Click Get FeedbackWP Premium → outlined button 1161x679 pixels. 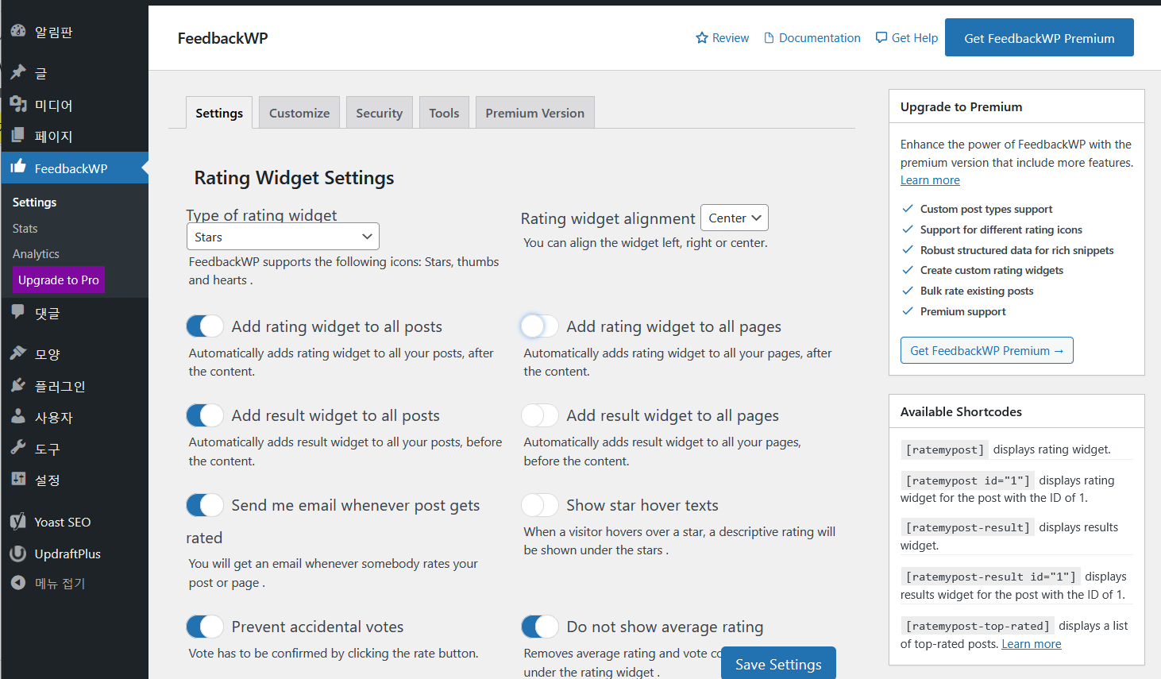[987, 350]
